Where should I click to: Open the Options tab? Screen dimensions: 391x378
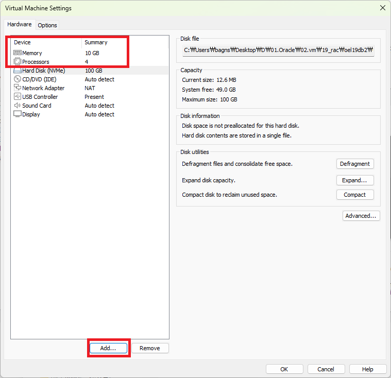click(47, 25)
